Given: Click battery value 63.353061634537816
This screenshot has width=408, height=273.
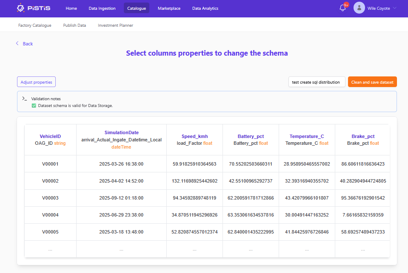Looking at the screenshot, I should coord(251,215).
